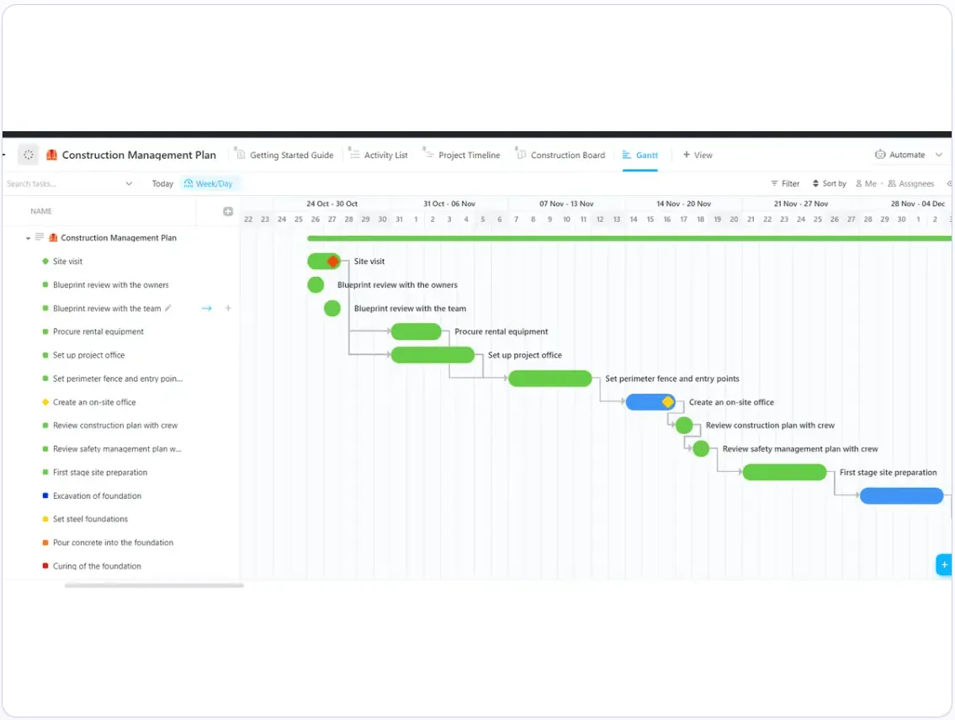This screenshot has height=720, width=955.
Task: Click the Procure rental equipment Gantt bar
Action: [x=416, y=331]
